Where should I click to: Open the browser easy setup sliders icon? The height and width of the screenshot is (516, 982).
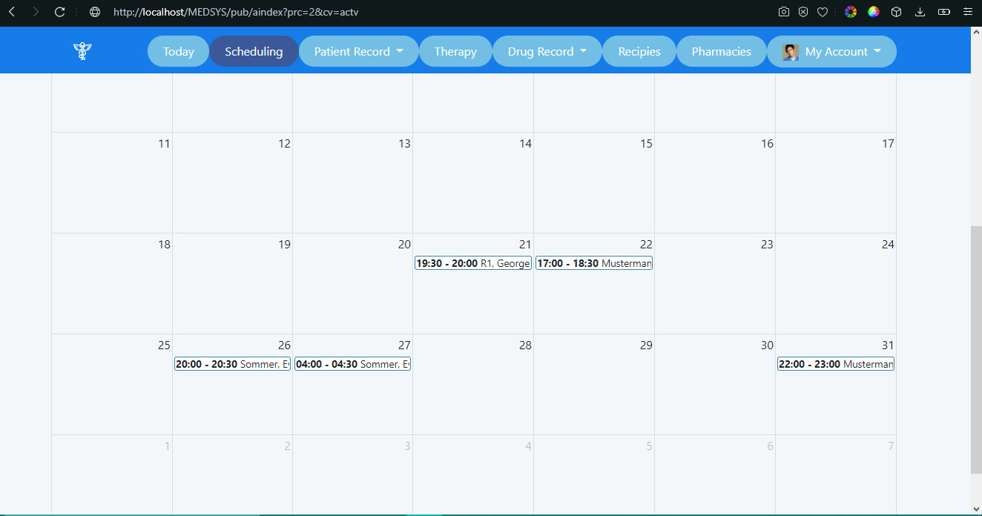(967, 12)
